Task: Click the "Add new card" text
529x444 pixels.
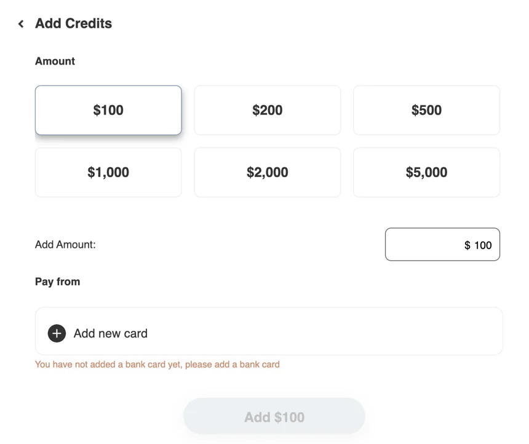Action: [111, 333]
